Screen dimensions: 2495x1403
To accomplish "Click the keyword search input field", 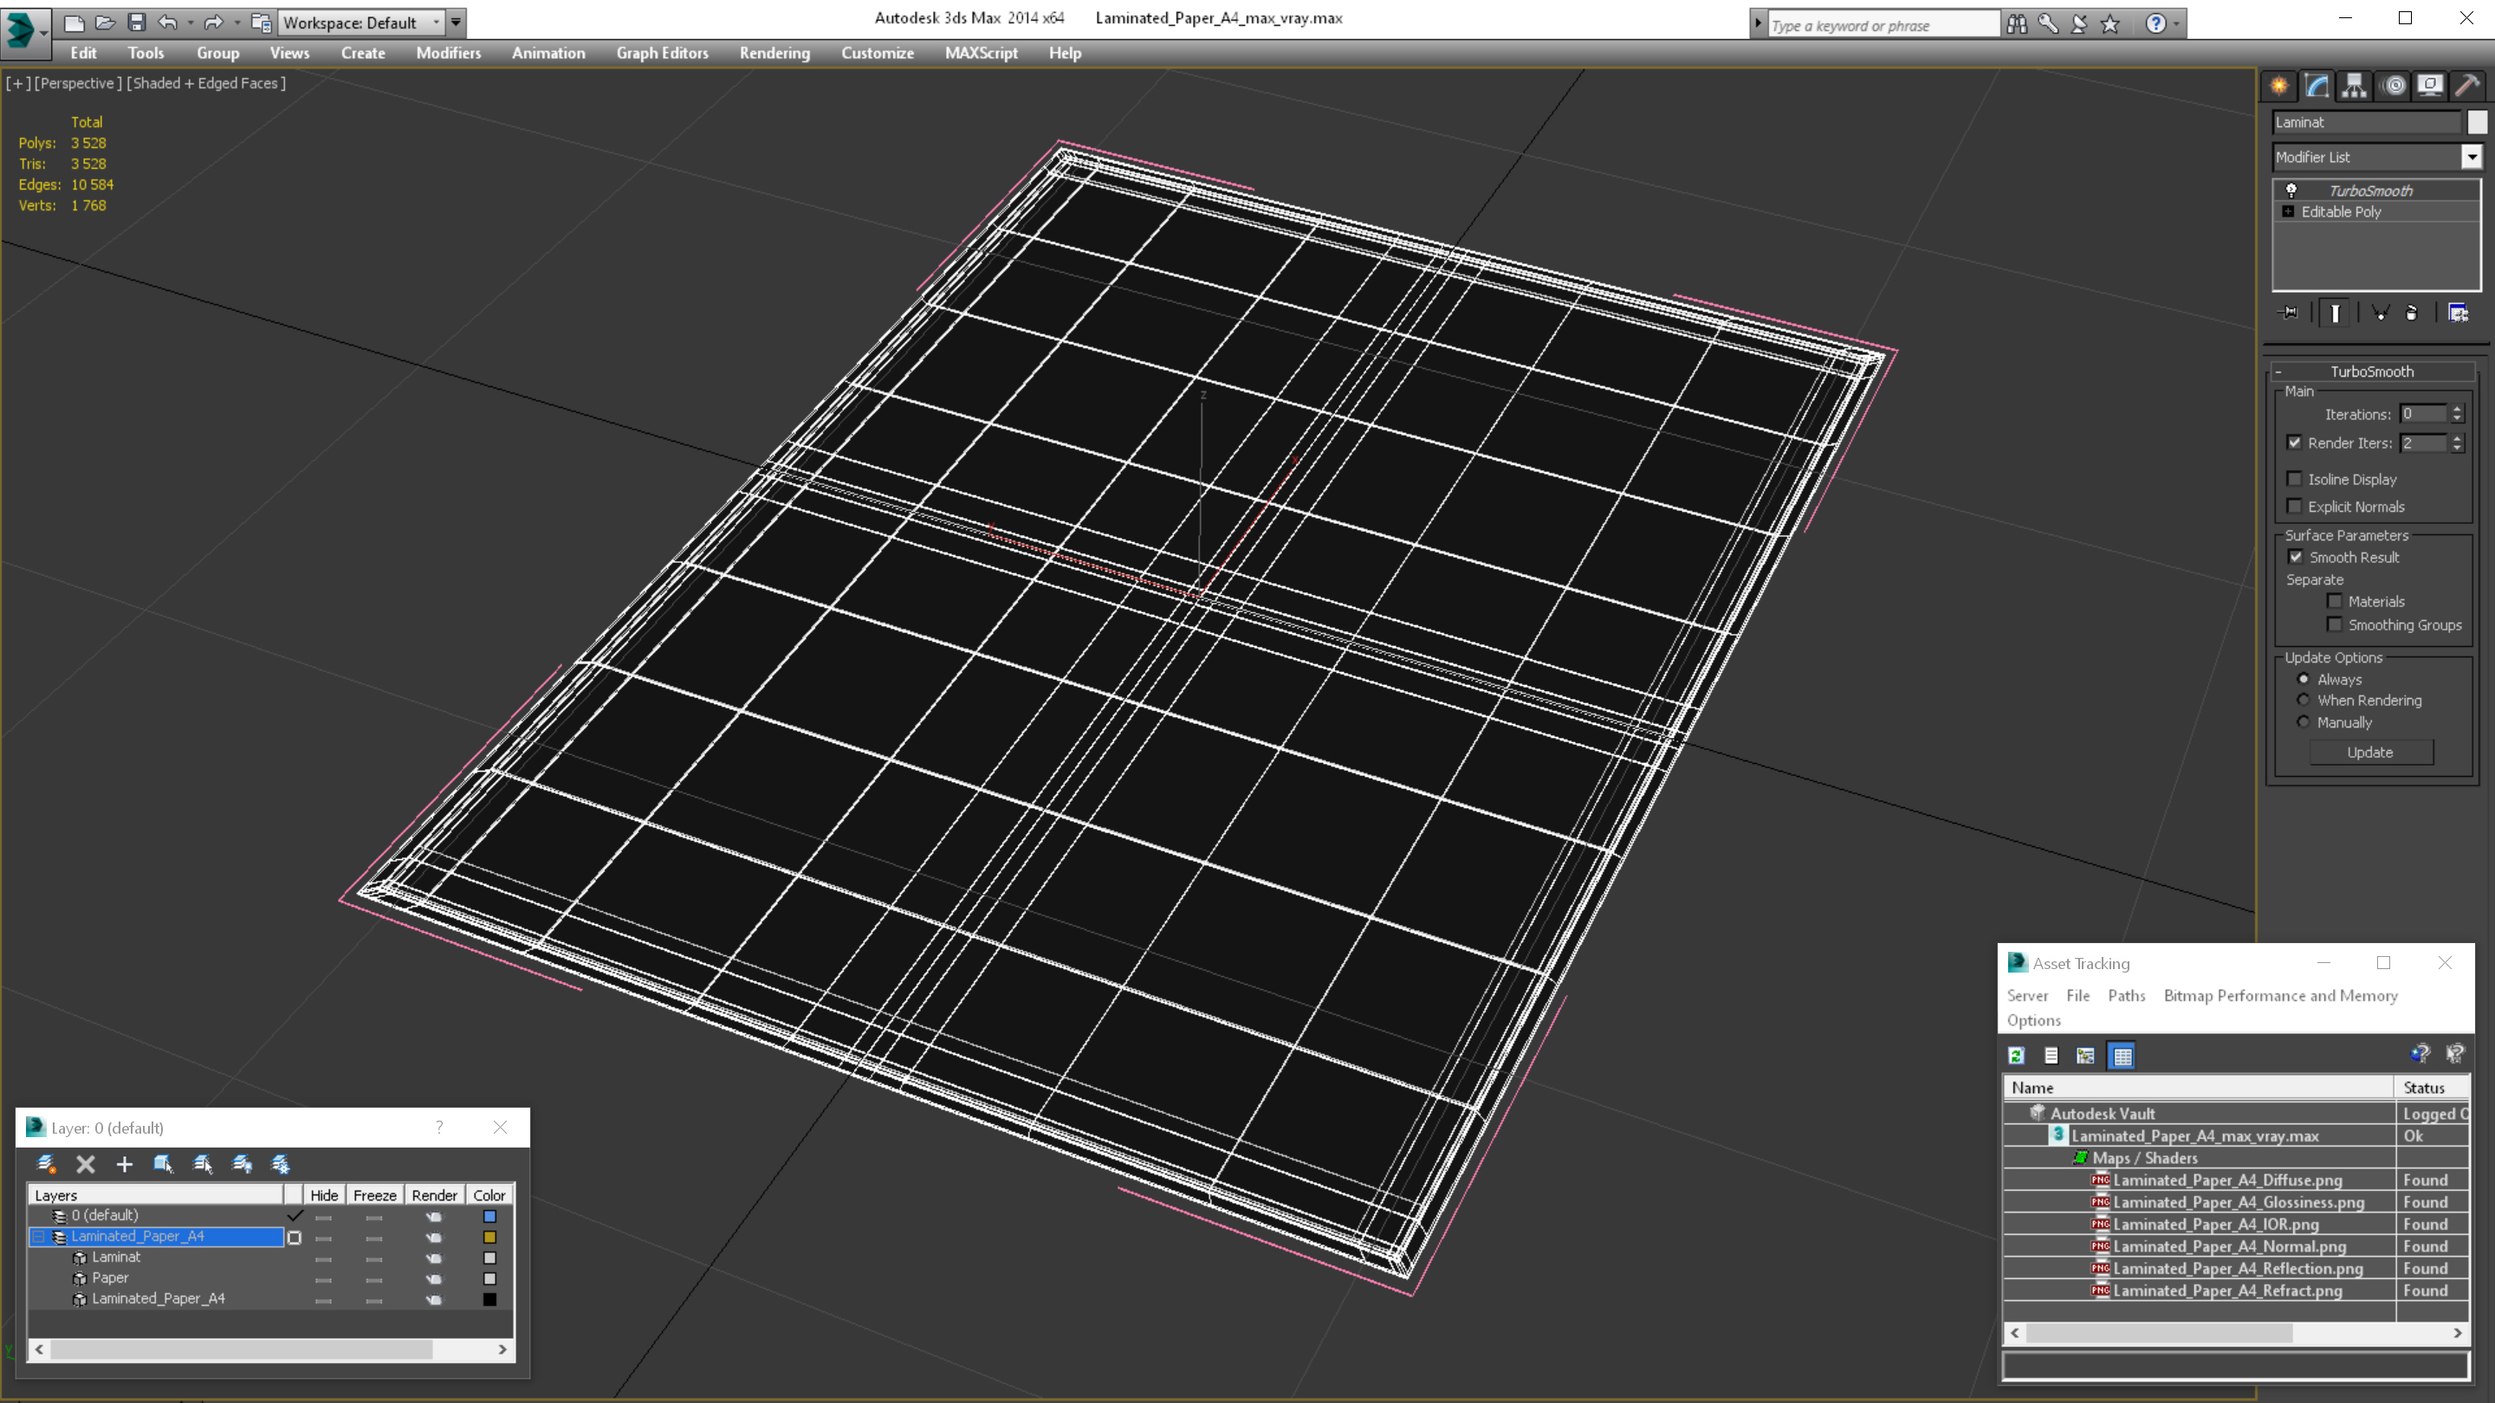I will (1881, 25).
